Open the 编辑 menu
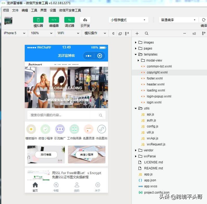The width and height of the screenshot is (207, 204). click(x=25, y=10)
